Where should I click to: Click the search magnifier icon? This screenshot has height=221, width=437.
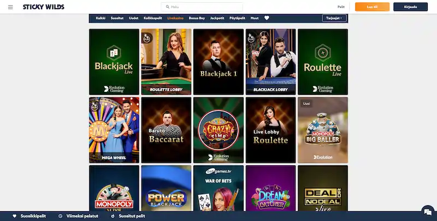coord(168,7)
